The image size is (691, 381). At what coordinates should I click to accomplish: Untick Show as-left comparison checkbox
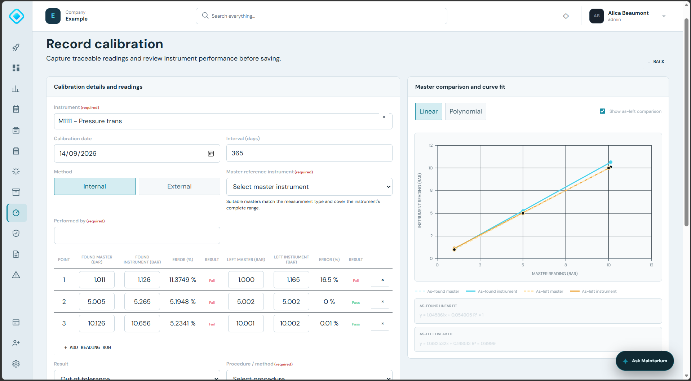tap(602, 111)
